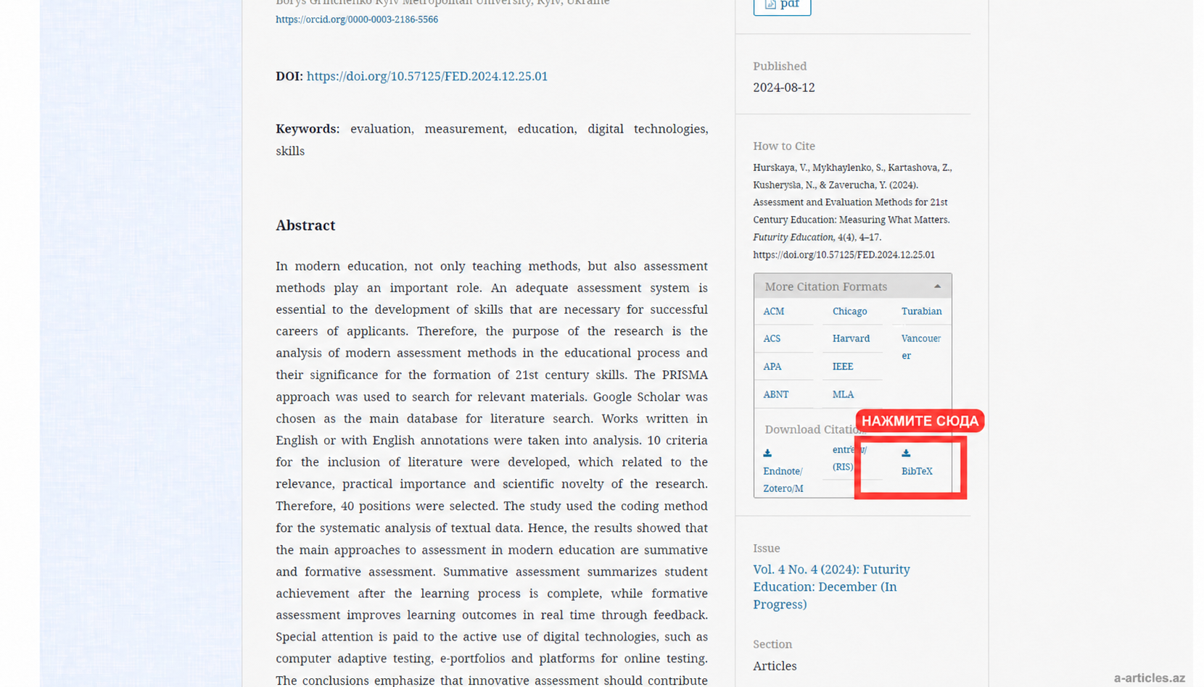This screenshot has height=687, width=1204.
Task: Choose ACS citation format
Action: point(772,338)
